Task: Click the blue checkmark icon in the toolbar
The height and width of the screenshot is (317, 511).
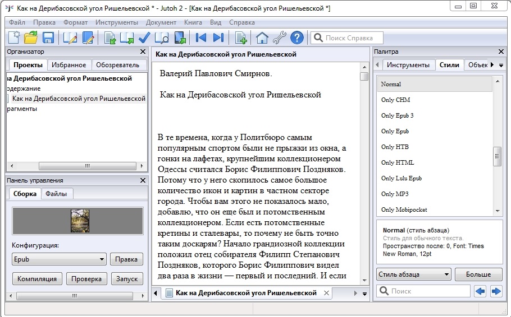Action: pos(144,38)
